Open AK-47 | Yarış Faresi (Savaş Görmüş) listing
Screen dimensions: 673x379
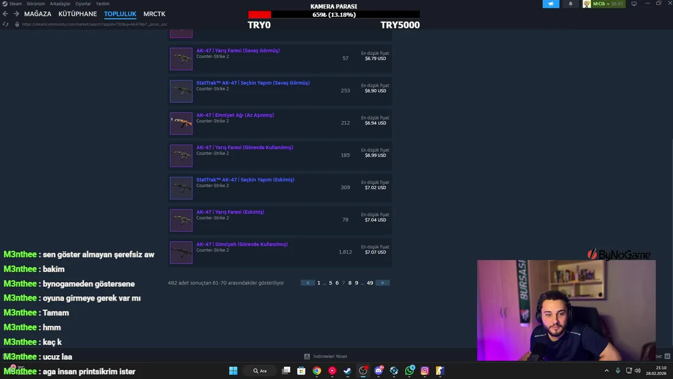[238, 51]
